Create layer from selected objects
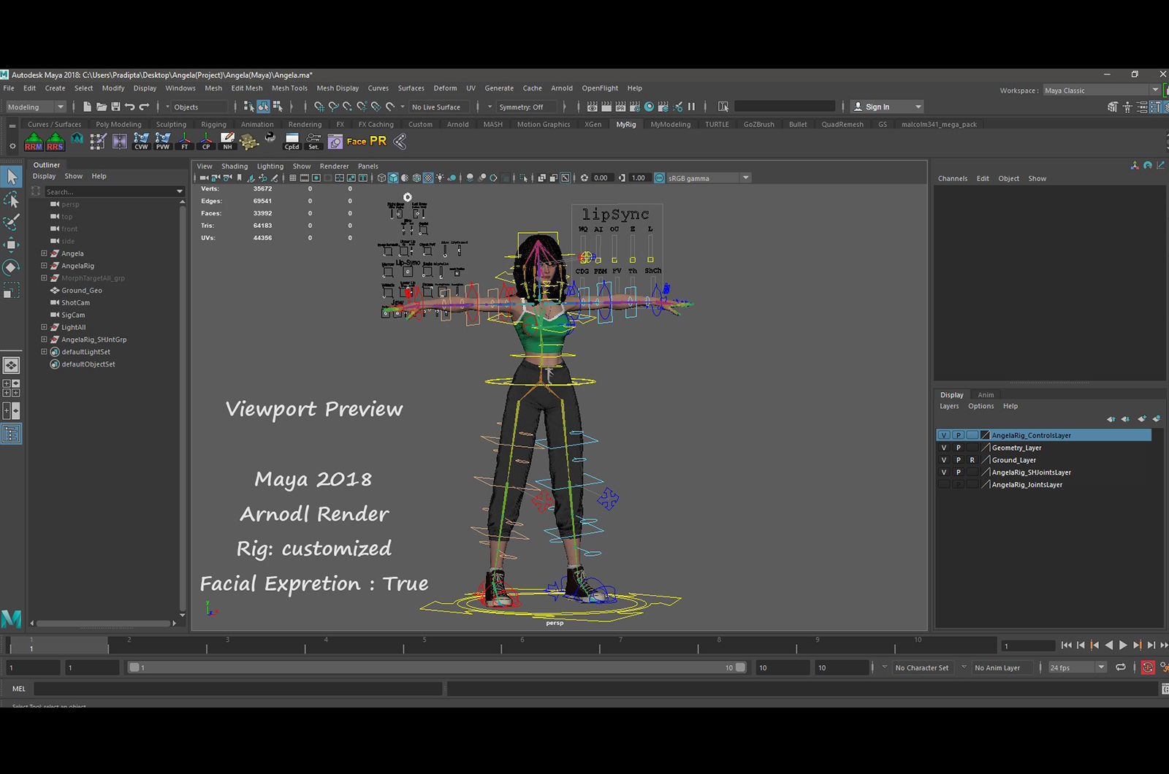Screen dimensions: 1169x774 coord(1156,419)
